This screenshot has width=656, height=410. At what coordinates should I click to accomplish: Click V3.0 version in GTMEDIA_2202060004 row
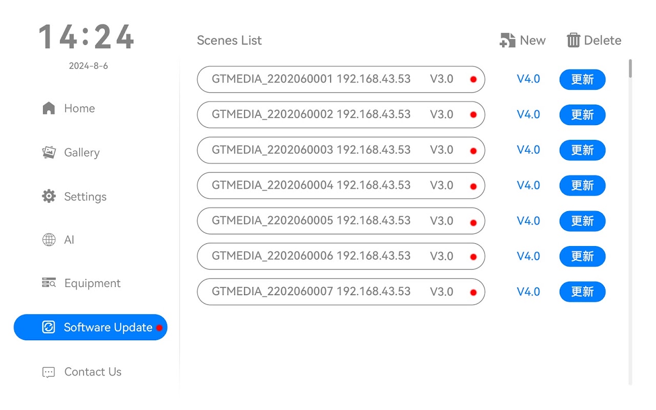point(441,185)
